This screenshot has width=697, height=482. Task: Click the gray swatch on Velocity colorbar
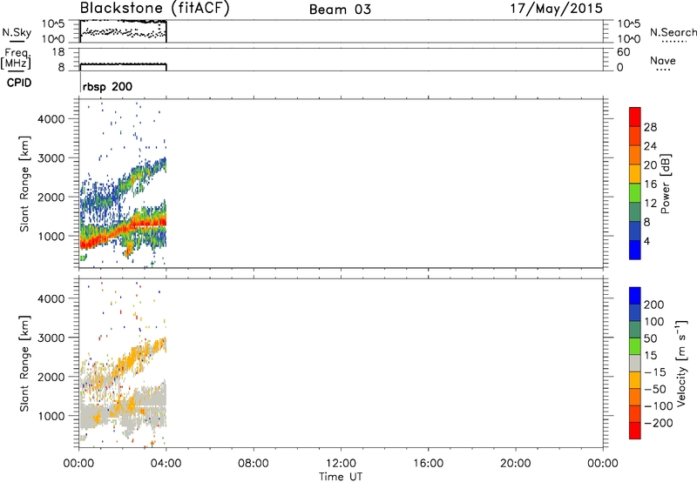coord(635,364)
